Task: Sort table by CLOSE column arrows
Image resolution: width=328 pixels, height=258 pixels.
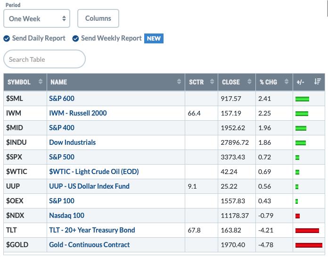Action: coord(249,81)
